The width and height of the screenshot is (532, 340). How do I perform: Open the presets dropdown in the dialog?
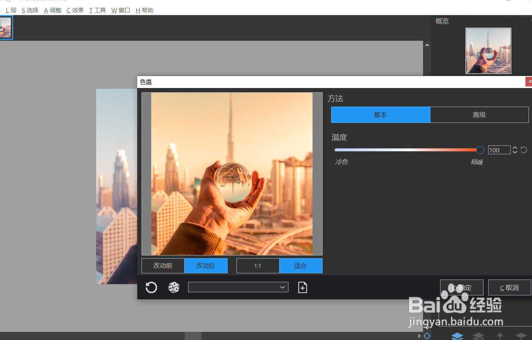pos(238,287)
